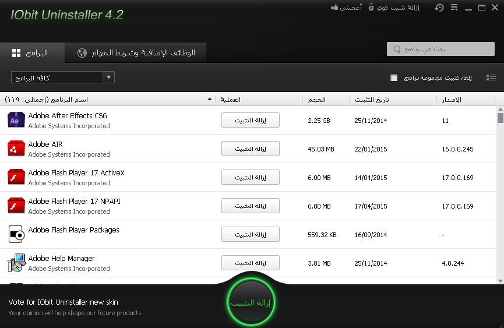Enable batch uninstall checkbox
The image size is (504, 328).
point(394,77)
